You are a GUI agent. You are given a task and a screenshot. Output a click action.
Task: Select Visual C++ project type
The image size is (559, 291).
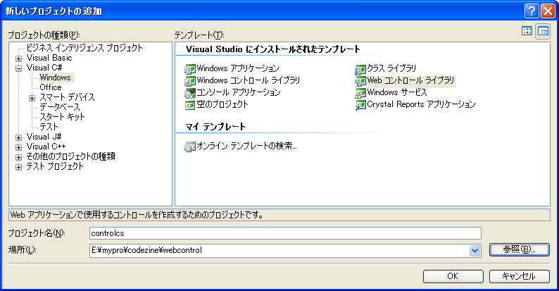click(x=46, y=147)
